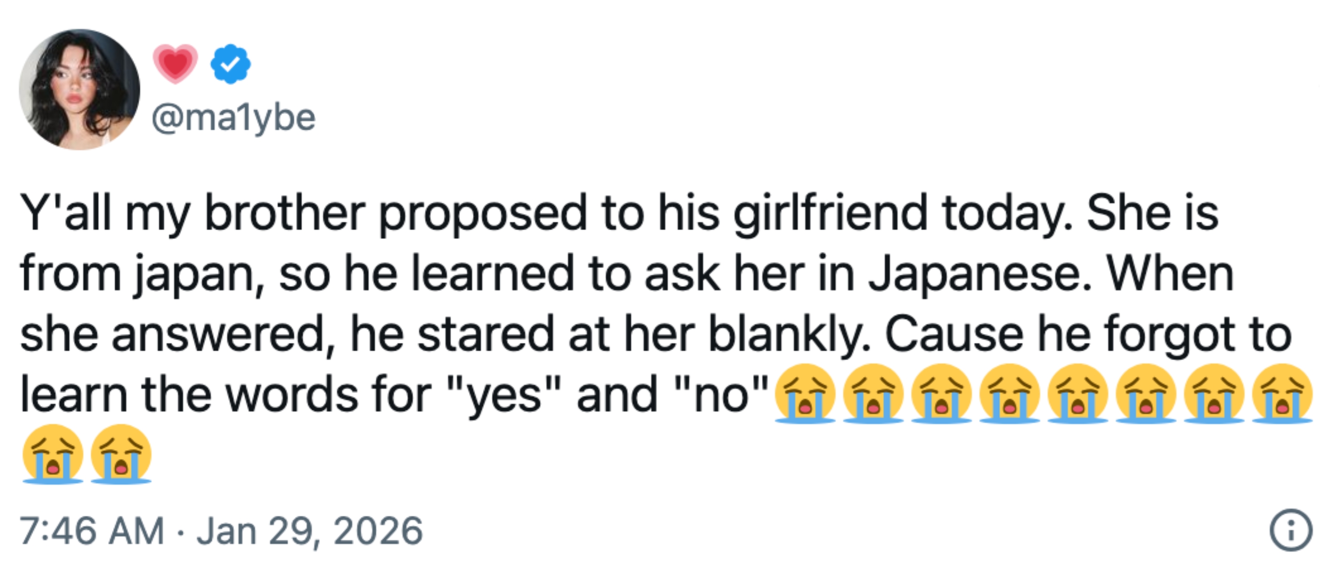Click the word "brother" in the tweet

click(x=285, y=213)
